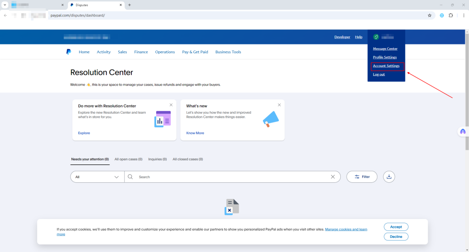Click the PayPal logo in navigation bar

pyautogui.click(x=69, y=52)
